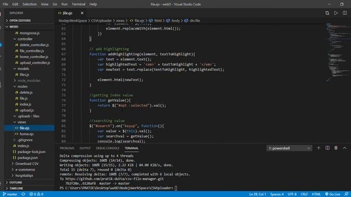Open the powershell terminal selector dropdown
The width and height of the screenshot is (351, 197).
click(289, 148)
